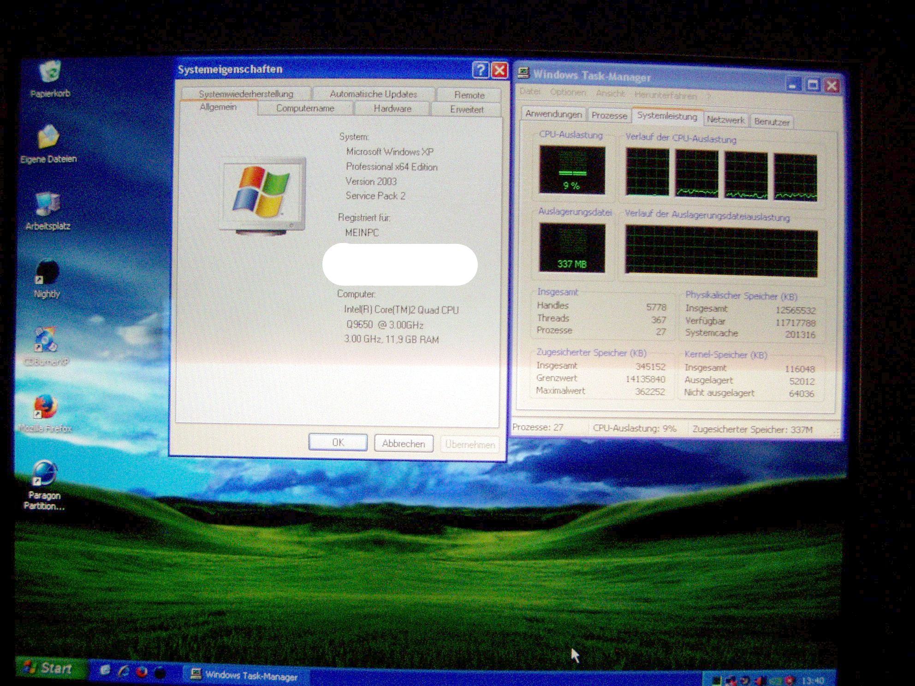Open the Ansicht menu in Task-Manager
915x686 pixels.
[x=610, y=94]
